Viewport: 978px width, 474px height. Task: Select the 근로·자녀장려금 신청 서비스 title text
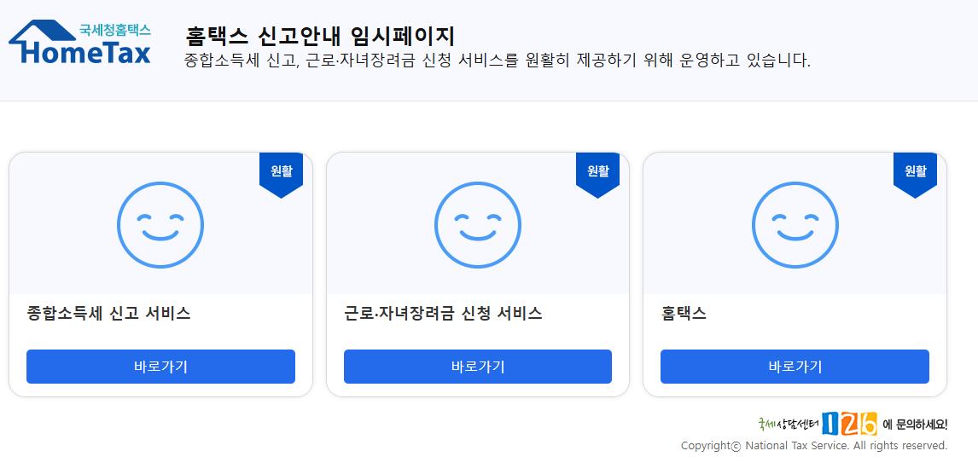443,314
